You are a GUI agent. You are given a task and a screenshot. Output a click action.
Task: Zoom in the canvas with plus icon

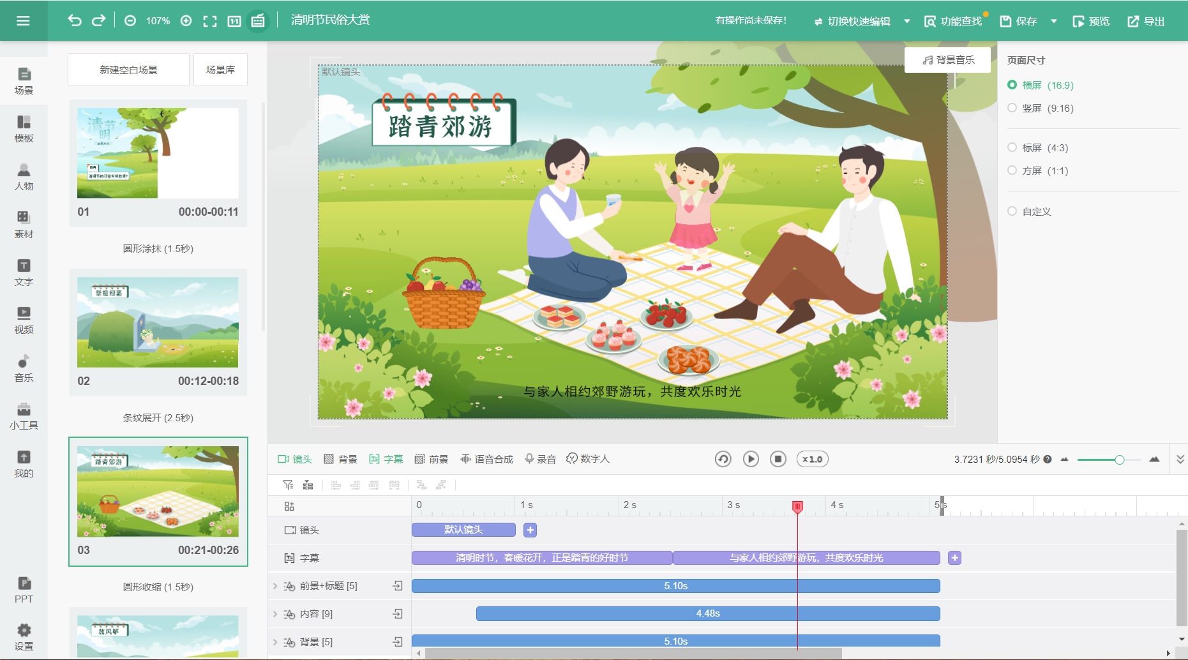click(186, 20)
